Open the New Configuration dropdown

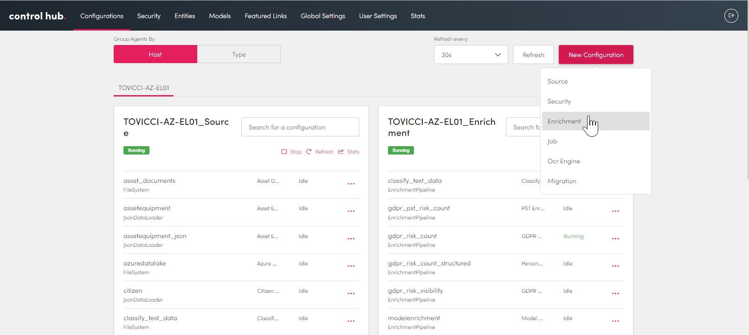tap(595, 55)
